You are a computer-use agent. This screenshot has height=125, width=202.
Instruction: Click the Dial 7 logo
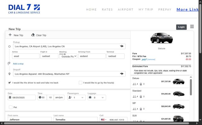click(24, 9)
